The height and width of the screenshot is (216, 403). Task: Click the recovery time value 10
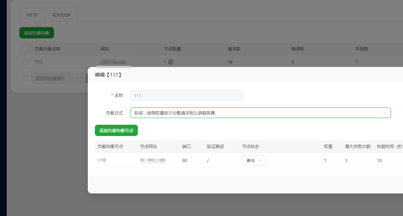click(379, 161)
